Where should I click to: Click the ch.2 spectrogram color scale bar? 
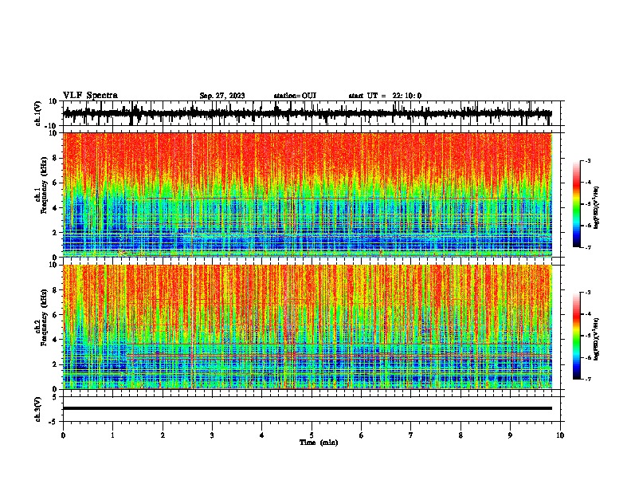(577, 336)
